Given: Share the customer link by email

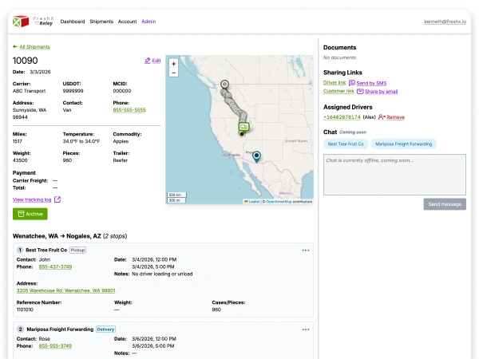Looking at the screenshot, I should point(382,92).
